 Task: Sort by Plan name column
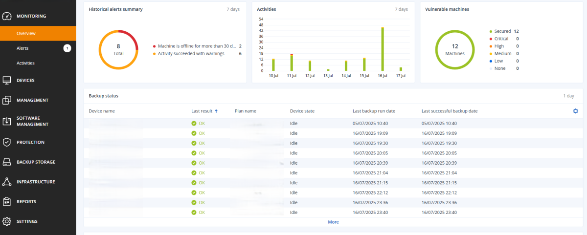[246, 111]
